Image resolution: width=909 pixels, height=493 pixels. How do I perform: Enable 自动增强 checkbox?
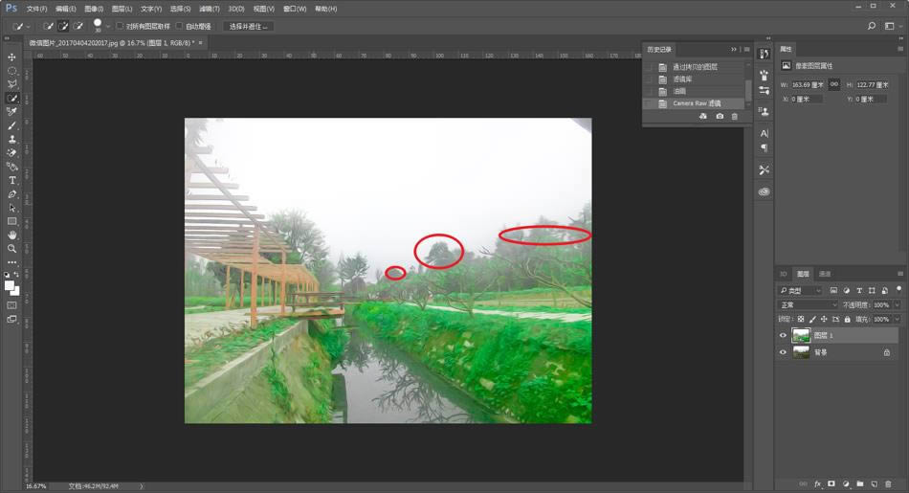pyautogui.click(x=179, y=26)
